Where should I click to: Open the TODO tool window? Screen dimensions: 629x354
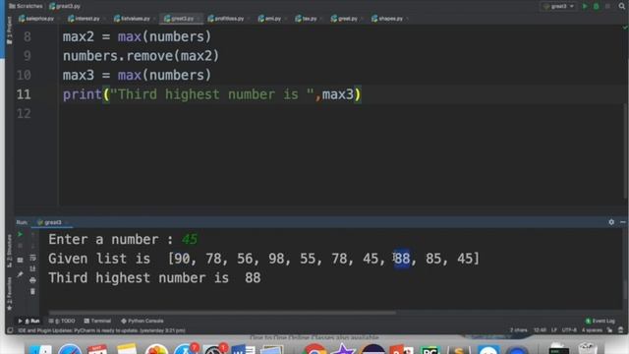pyautogui.click(x=62, y=321)
